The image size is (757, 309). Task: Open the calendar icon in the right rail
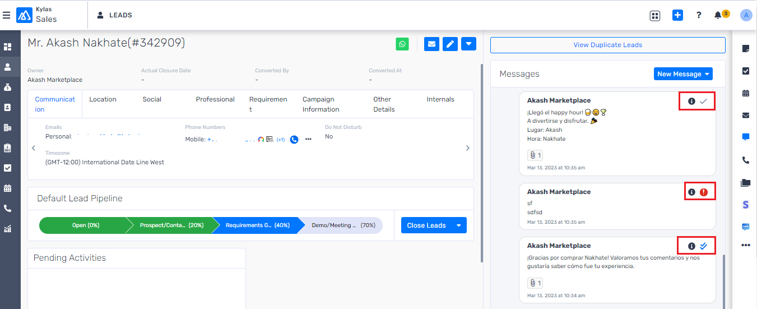pos(745,93)
